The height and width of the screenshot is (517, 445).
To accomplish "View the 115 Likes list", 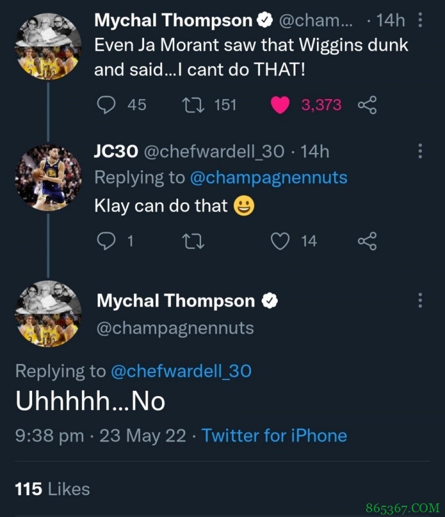I will (52, 489).
